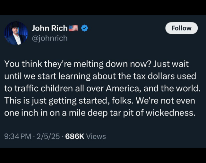Click the 686K view count number

coord(74,136)
